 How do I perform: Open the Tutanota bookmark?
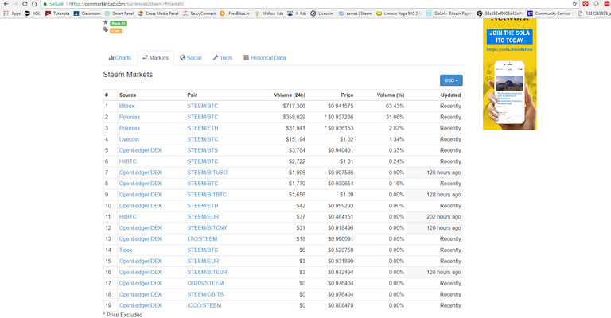(x=57, y=14)
